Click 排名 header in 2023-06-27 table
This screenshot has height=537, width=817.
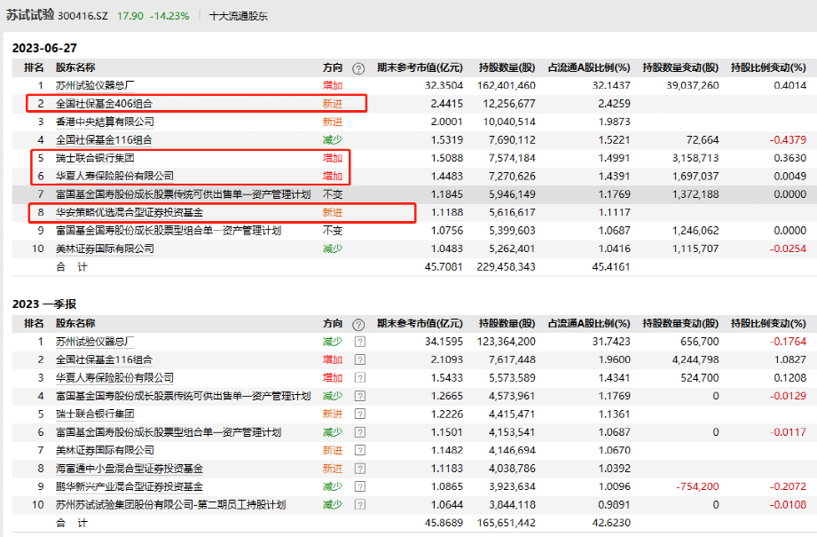click(x=34, y=67)
